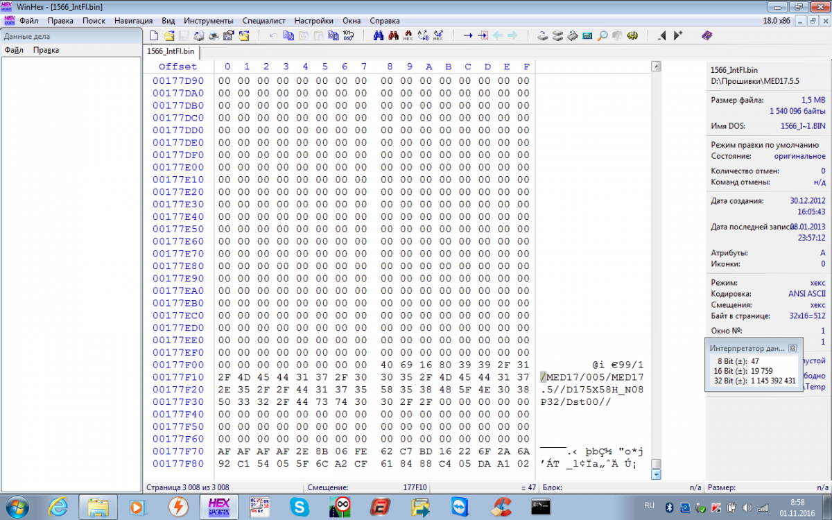Click the WinHex taskbar button

(218, 507)
